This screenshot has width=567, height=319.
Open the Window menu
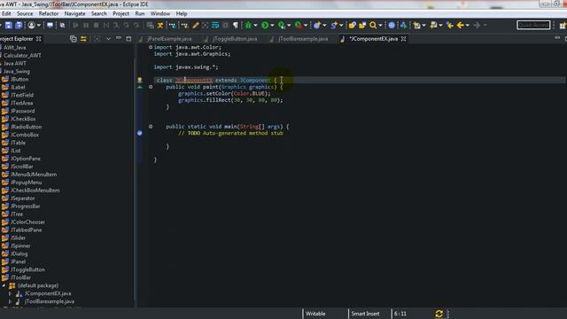pos(160,14)
